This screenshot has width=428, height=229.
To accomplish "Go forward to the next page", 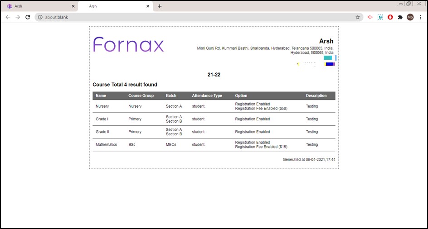I will coord(18,17).
